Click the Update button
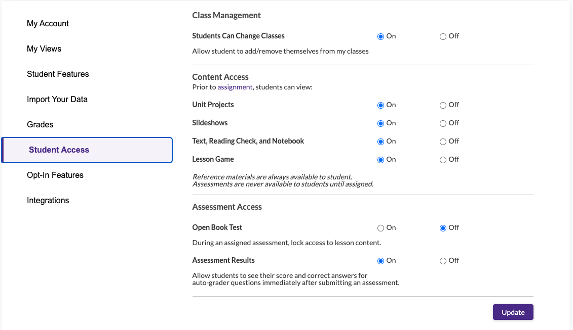The width and height of the screenshot is (573, 330). [513, 312]
